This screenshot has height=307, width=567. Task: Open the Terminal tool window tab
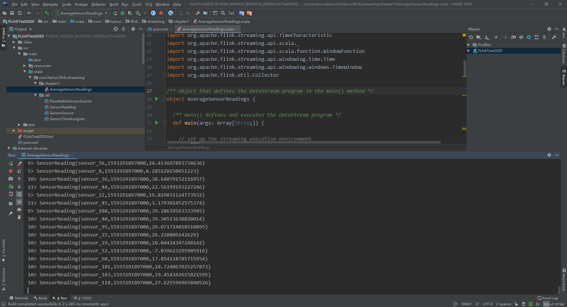point(18,298)
